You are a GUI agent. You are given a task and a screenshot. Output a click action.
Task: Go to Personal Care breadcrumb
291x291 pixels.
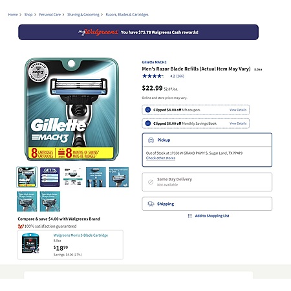(x=50, y=14)
